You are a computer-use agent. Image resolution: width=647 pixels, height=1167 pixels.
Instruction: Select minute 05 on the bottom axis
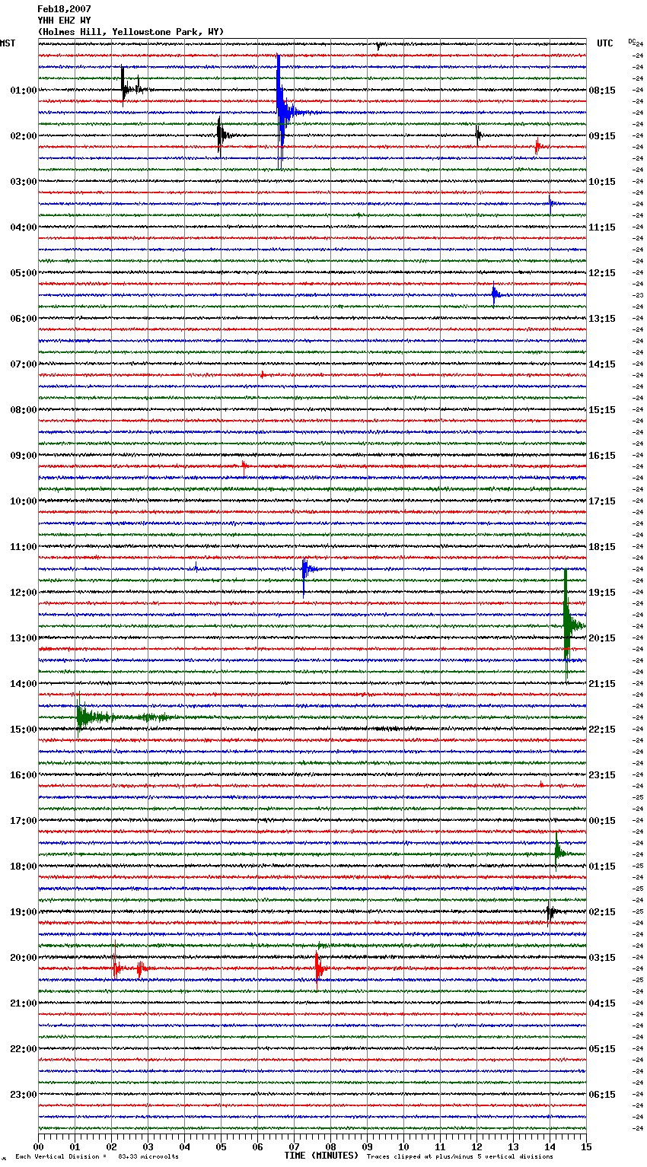(x=221, y=1146)
